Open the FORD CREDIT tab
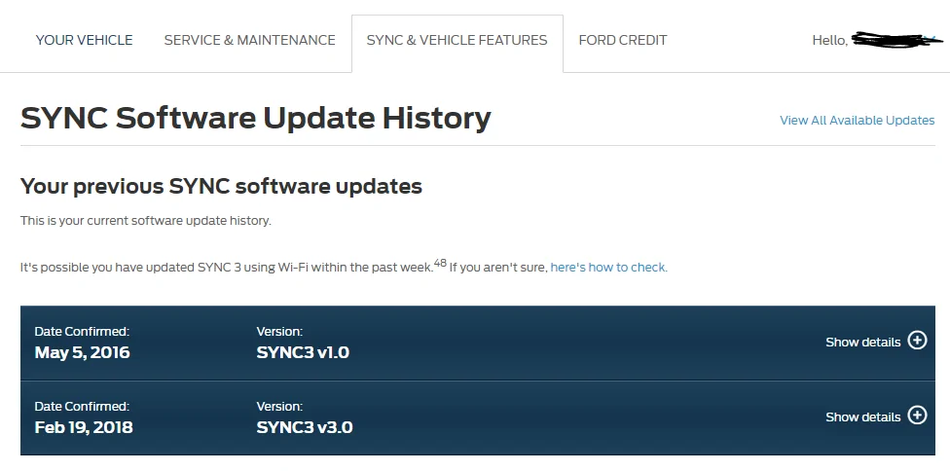The image size is (950, 471). click(x=623, y=40)
